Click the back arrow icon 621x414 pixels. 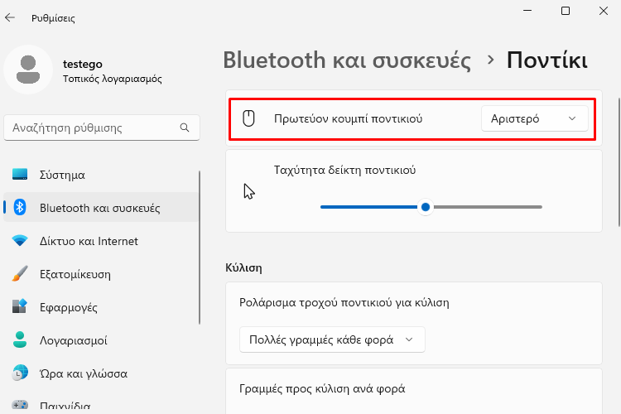[10, 17]
